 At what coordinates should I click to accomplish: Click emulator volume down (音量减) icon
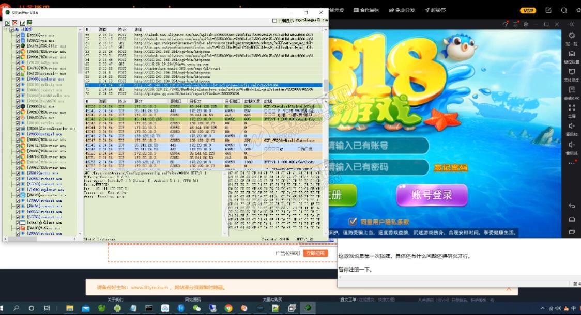(572, 145)
